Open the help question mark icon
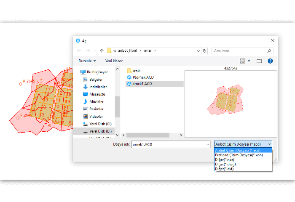The image size is (295, 202). tap(270, 61)
